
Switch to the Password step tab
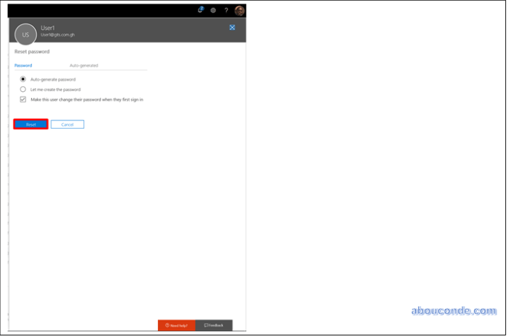coord(23,65)
